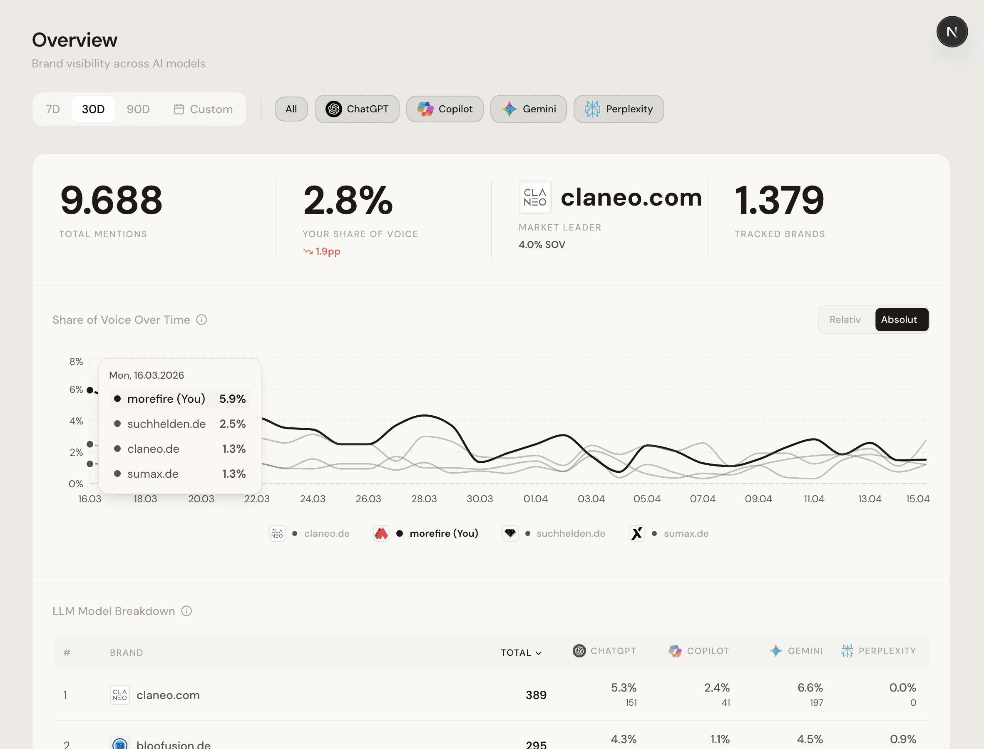Sort by the CHATGPT column header
The image size is (984, 749).
604,651
